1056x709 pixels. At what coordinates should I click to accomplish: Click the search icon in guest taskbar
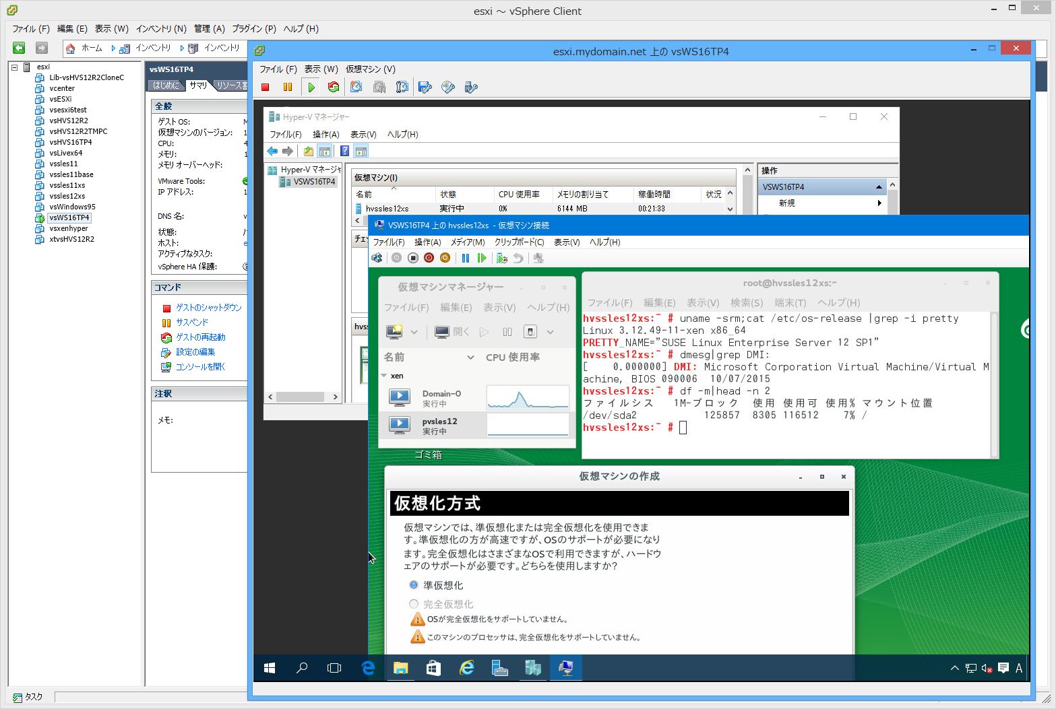(x=302, y=668)
